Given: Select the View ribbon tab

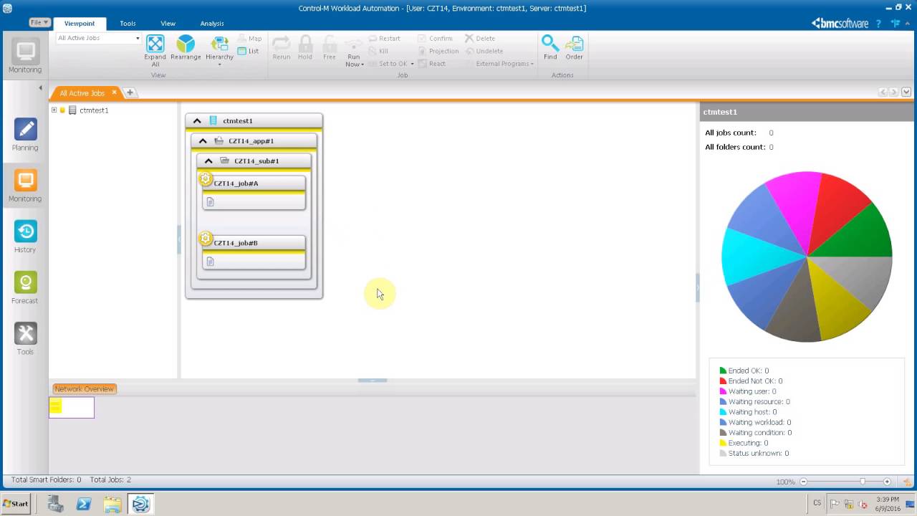Looking at the screenshot, I should pyautogui.click(x=168, y=24).
